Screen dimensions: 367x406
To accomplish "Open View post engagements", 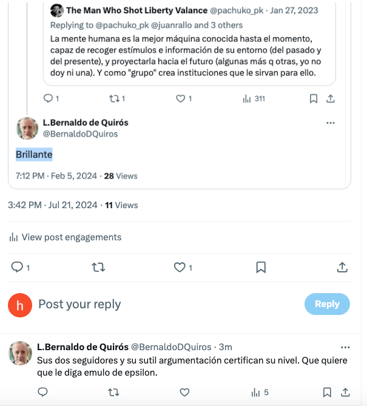I will pyautogui.click(x=66, y=237).
